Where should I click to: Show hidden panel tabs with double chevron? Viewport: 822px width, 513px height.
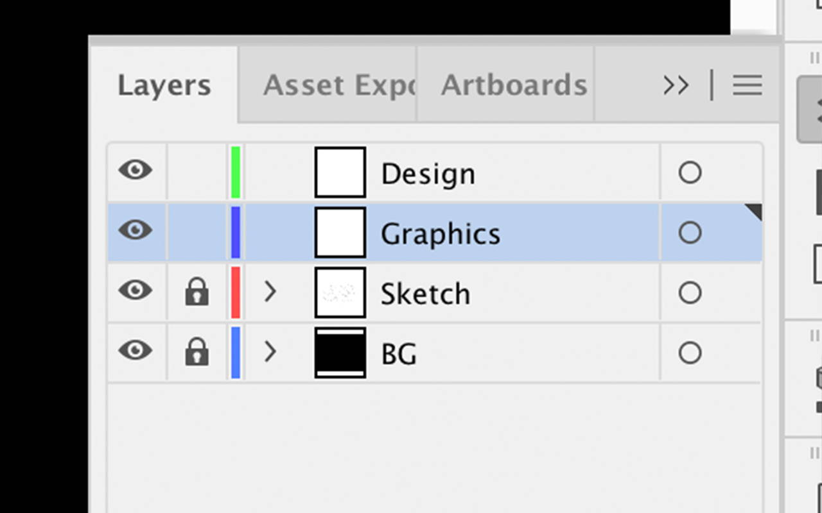click(676, 85)
